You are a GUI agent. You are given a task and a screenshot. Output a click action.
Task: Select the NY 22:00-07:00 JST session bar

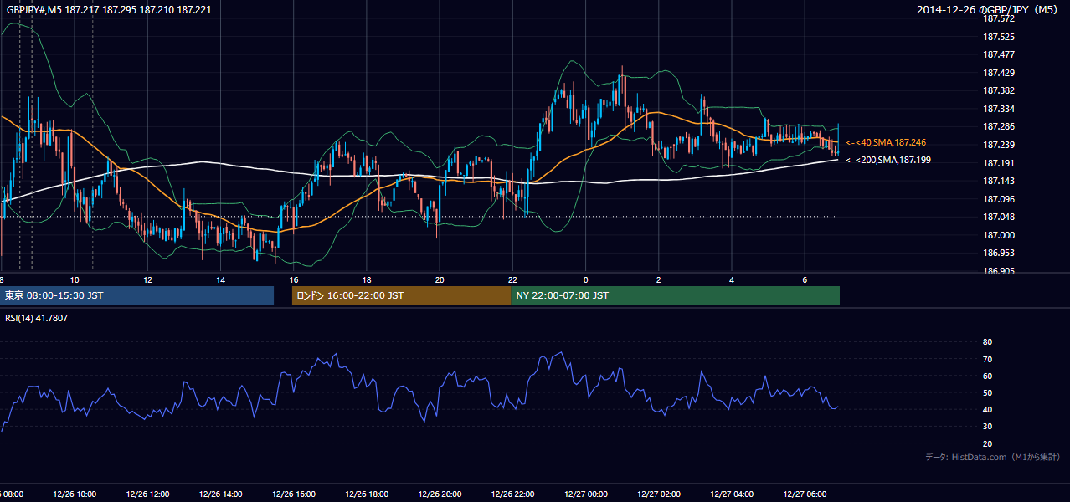(x=675, y=295)
